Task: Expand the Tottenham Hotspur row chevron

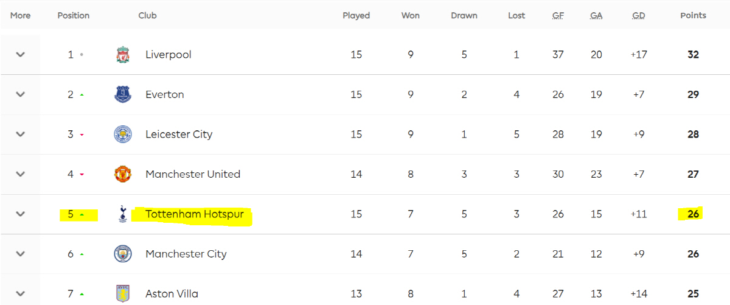Action: 20,214
